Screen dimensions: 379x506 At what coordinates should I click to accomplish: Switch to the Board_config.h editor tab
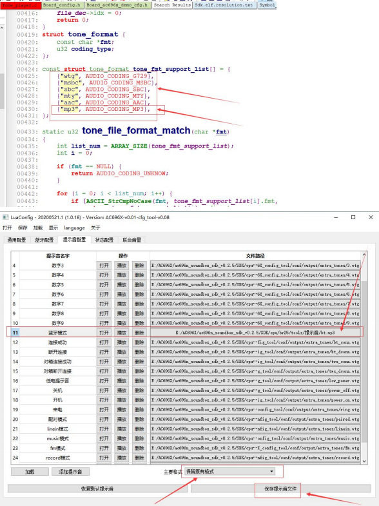[63, 5]
